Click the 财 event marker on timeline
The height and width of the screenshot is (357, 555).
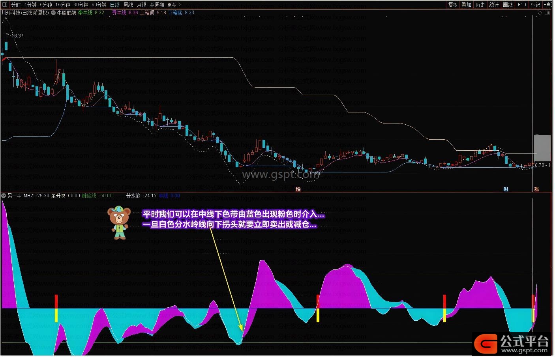tap(506, 189)
